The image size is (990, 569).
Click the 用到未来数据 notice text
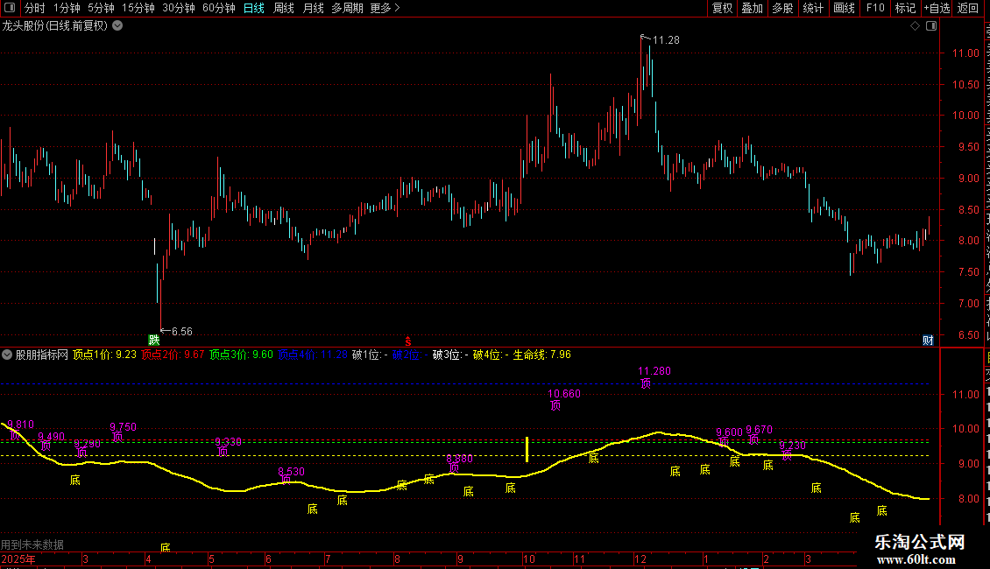[x=32, y=544]
